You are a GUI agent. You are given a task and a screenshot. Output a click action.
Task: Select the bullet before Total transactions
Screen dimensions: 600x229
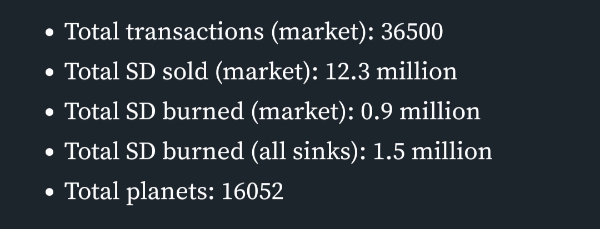49,33
